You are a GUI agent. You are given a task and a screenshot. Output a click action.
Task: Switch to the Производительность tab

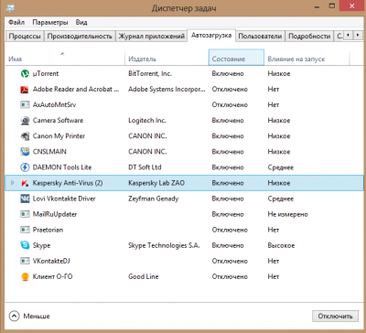click(x=80, y=36)
